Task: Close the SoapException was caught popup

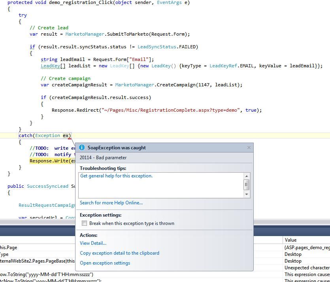Action: (249, 148)
